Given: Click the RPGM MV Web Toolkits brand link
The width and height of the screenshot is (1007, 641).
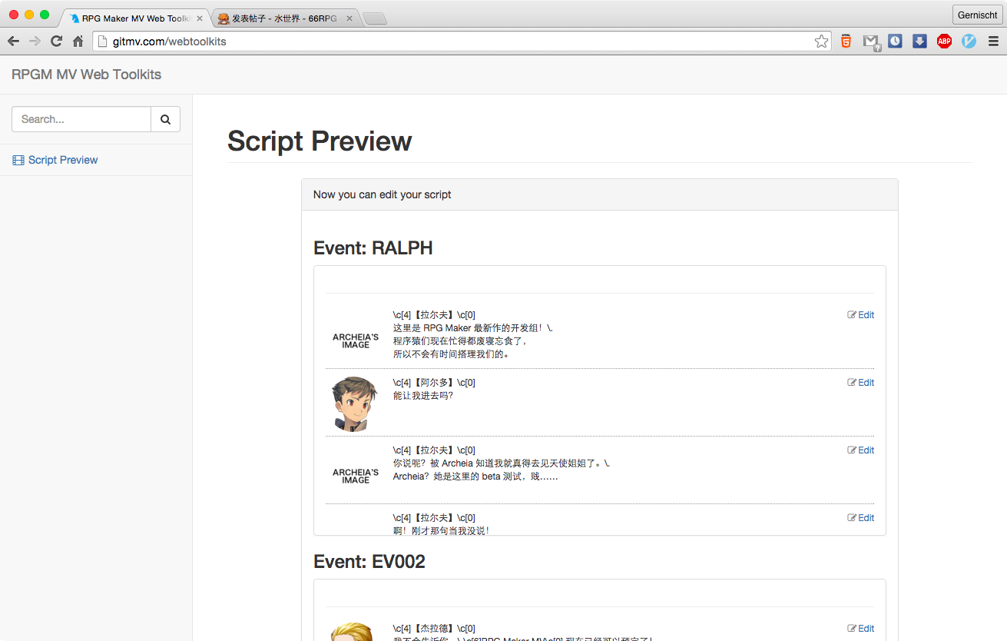Looking at the screenshot, I should [86, 75].
